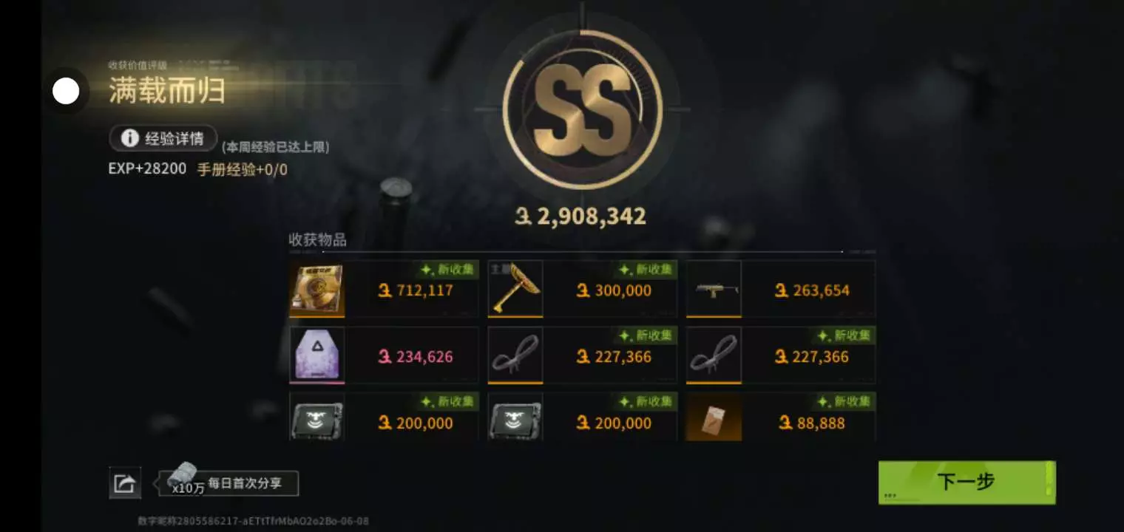The height and width of the screenshot is (532, 1124).
Task: Select the middle signal device item icon
Action: tap(515, 417)
